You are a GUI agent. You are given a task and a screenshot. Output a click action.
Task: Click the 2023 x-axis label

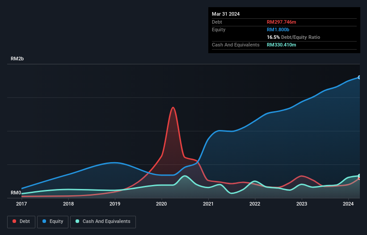click(x=302, y=204)
